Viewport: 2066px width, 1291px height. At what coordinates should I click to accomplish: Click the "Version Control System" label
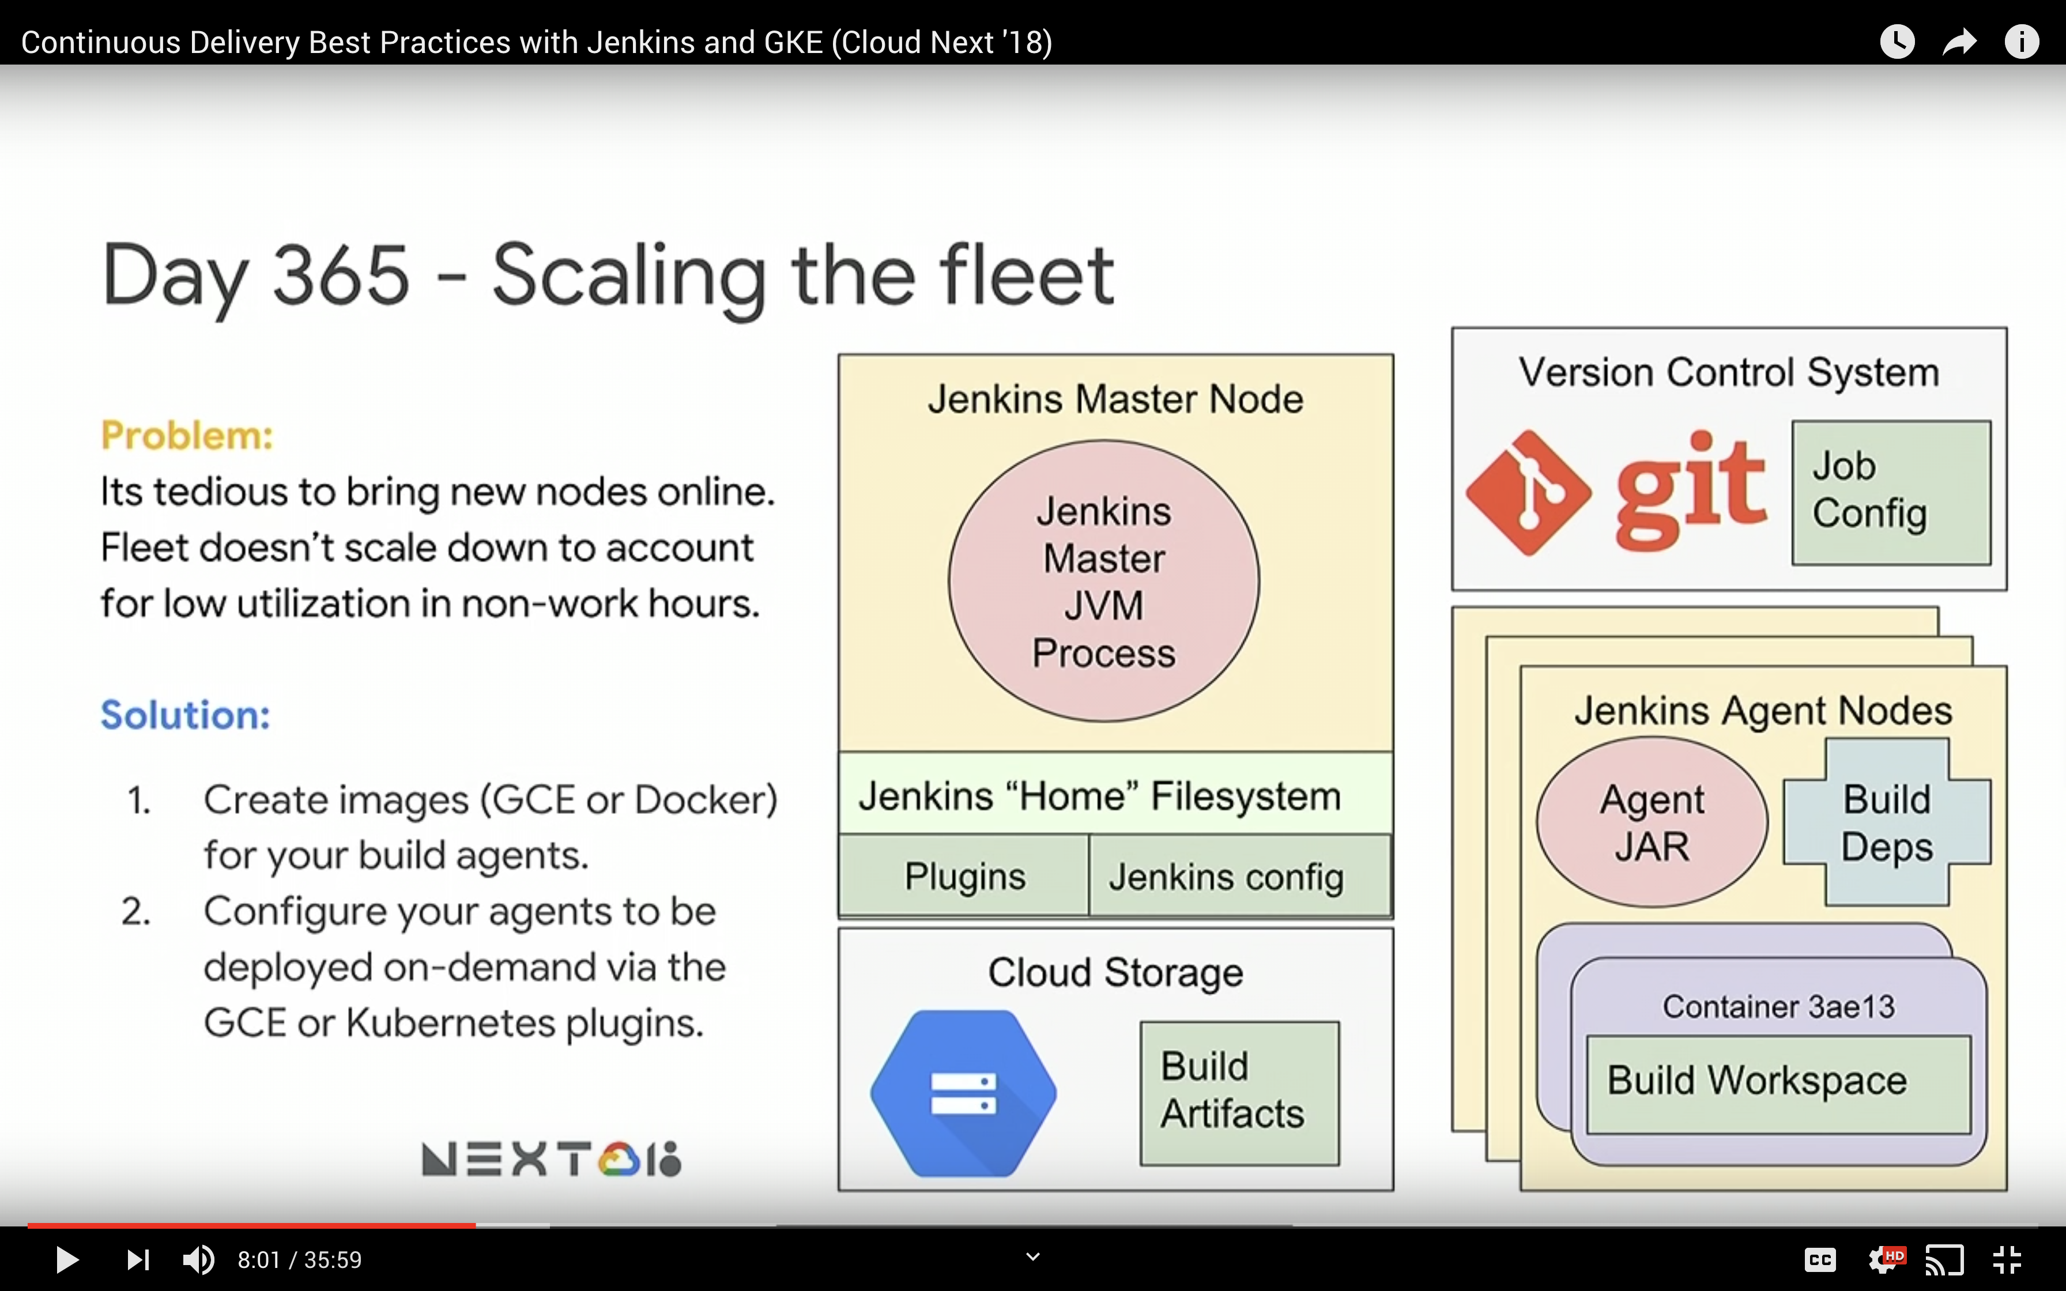coord(1729,372)
